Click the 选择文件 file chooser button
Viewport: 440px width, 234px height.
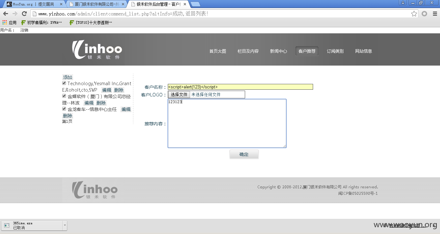coord(179,94)
